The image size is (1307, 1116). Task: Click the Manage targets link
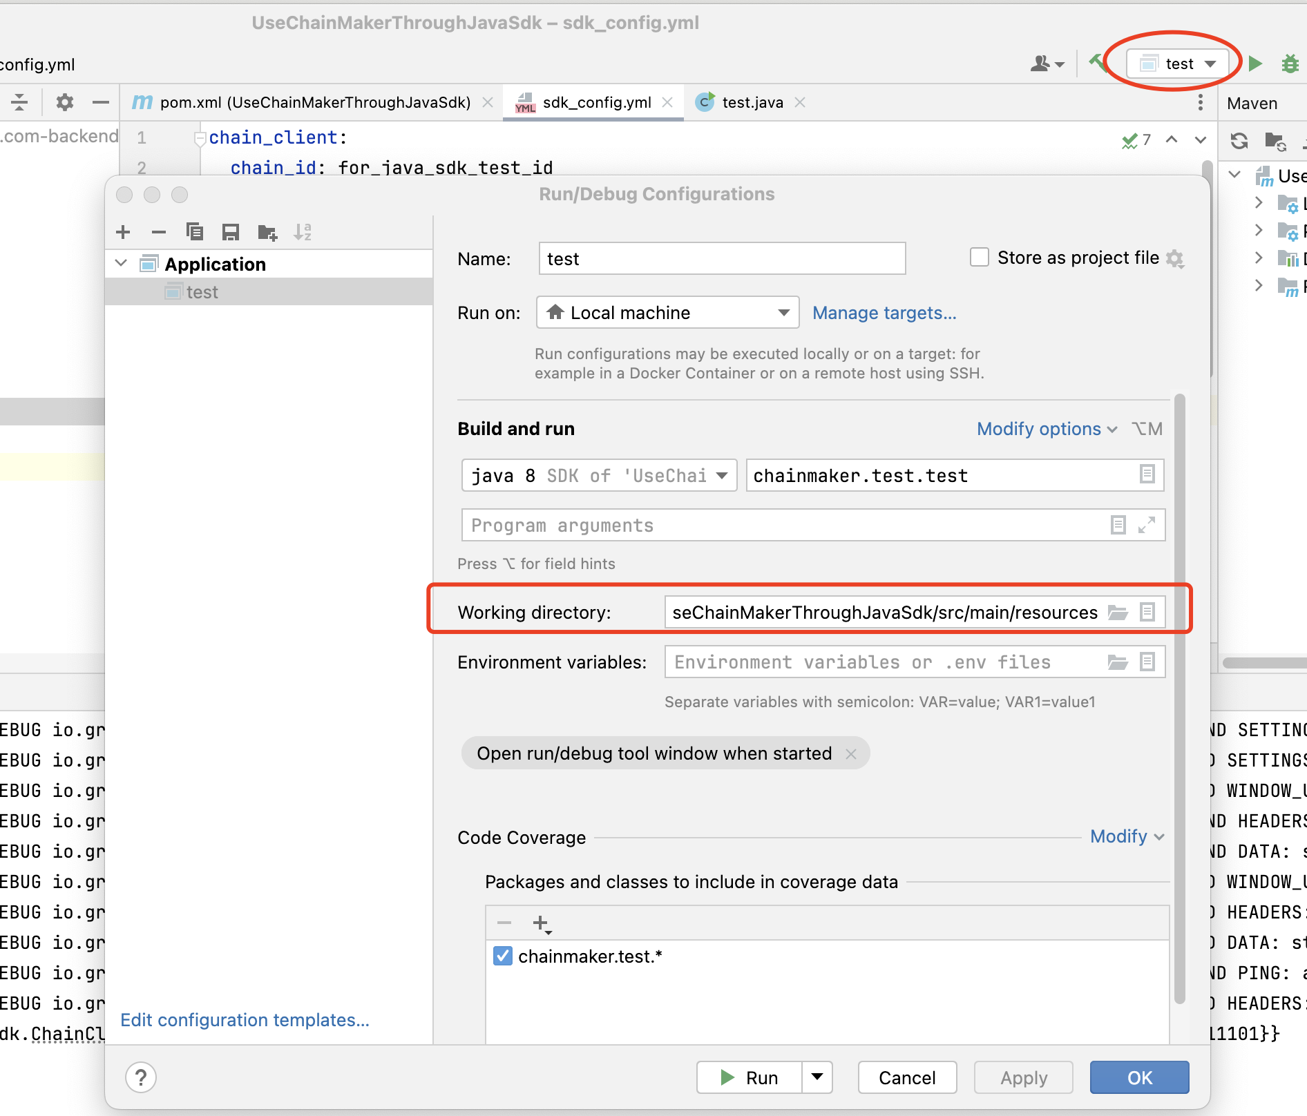point(884,313)
